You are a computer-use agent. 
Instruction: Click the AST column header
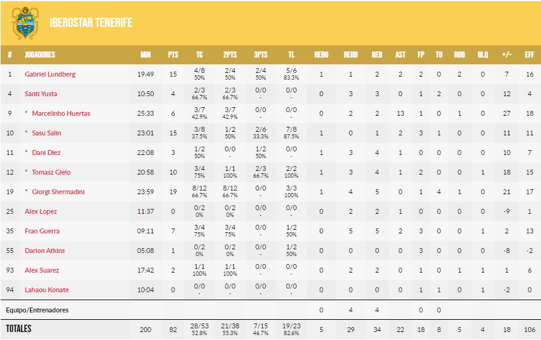(x=400, y=55)
